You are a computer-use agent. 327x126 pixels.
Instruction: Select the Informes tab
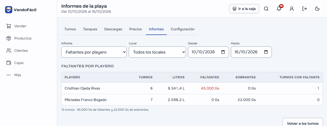156,29
